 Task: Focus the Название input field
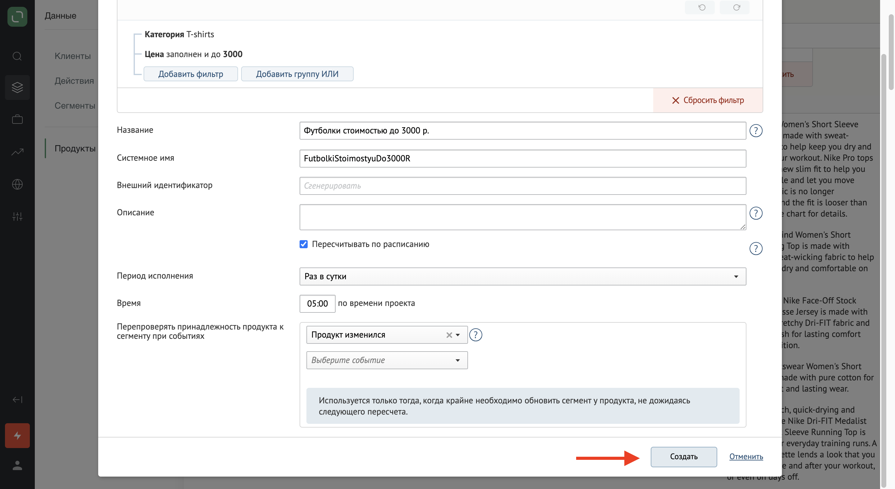[x=522, y=130]
